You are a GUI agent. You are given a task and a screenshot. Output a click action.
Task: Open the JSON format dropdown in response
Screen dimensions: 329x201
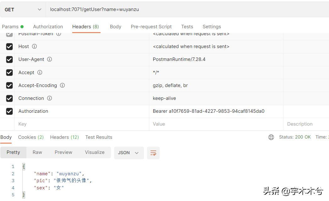(129, 153)
